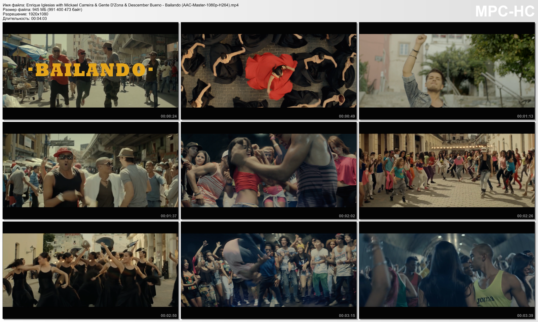
Task: Select the frame at 00:01:37
Action: click(90, 170)
